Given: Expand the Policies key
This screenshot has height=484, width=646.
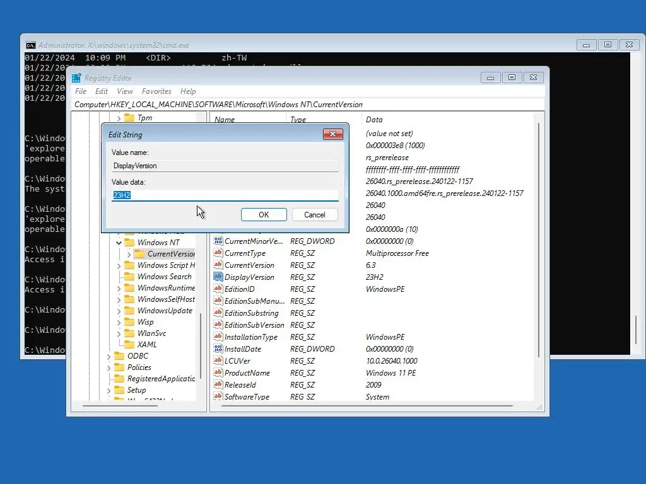Looking at the screenshot, I should click(x=109, y=367).
